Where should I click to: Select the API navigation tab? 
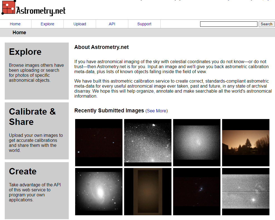[112, 24]
